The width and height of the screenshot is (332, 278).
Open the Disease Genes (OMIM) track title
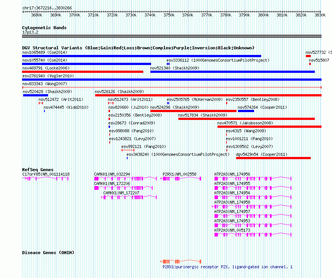click(48, 253)
